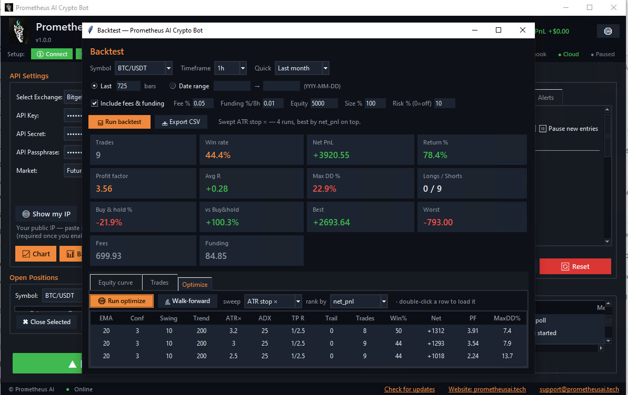Select the Optimize tab
The height and width of the screenshot is (395, 628).
tap(195, 284)
